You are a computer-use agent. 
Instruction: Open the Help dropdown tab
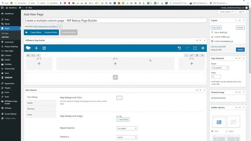tap(241, 12)
